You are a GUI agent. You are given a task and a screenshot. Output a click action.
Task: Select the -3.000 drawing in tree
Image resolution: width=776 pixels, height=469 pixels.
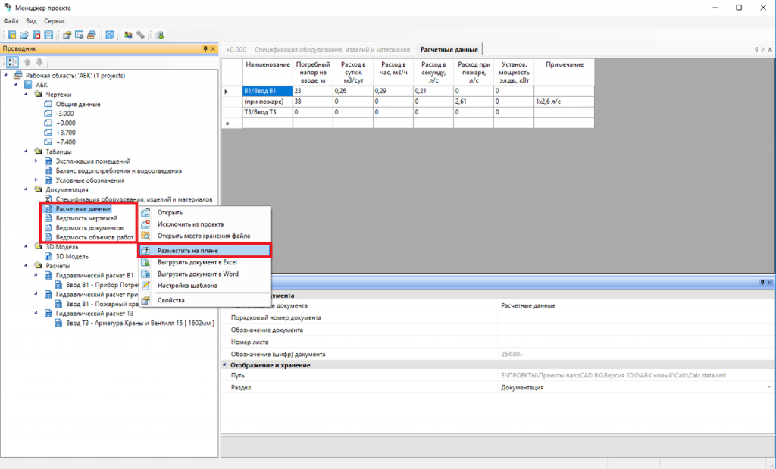[x=65, y=114]
